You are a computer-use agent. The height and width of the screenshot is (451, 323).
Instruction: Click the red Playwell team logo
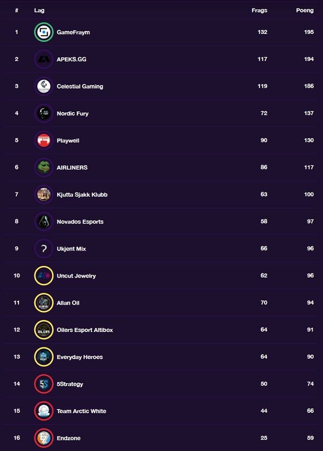pyautogui.click(x=44, y=140)
